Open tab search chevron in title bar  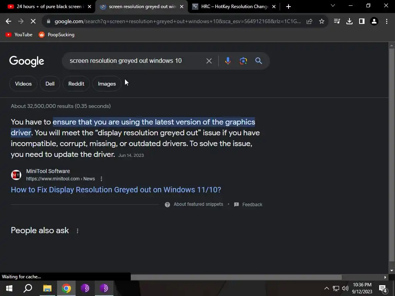pyautogui.click(x=333, y=5)
